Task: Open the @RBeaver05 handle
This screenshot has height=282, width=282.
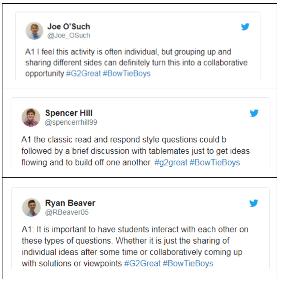Action: click(x=67, y=212)
